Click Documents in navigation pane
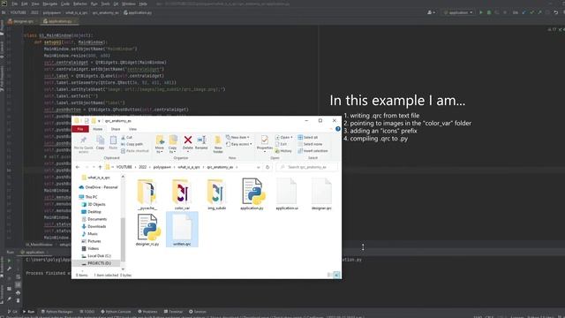This screenshot has height=318, width=565. point(94,219)
